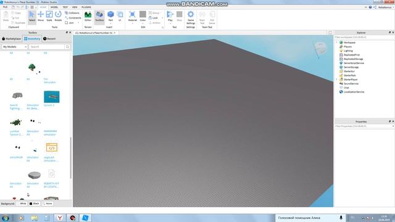This screenshot has height=222, width=395.
Task: Activate the Rotate tool
Action: (x=58, y=17)
